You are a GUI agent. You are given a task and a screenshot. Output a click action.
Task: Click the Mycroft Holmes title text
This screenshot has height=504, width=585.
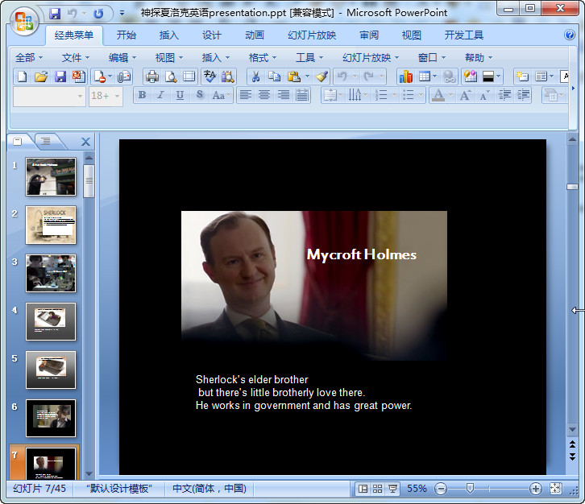point(362,255)
